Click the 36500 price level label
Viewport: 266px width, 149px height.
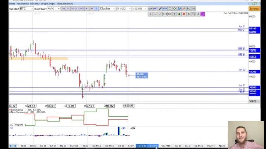coord(254,87)
